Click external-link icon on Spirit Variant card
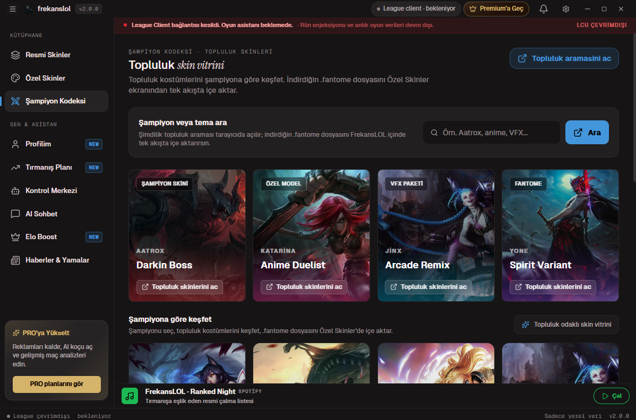 [518, 287]
